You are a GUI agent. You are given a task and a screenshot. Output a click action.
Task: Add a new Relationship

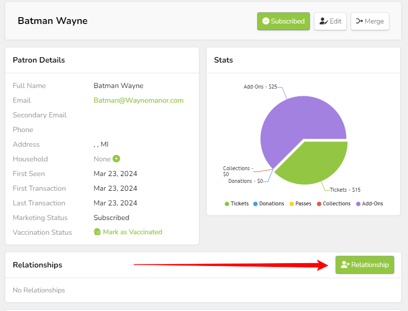(364, 265)
